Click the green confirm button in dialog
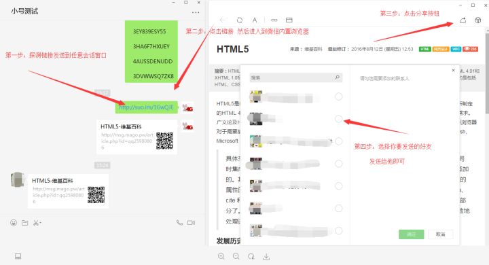The image size is (489, 265). 412,234
